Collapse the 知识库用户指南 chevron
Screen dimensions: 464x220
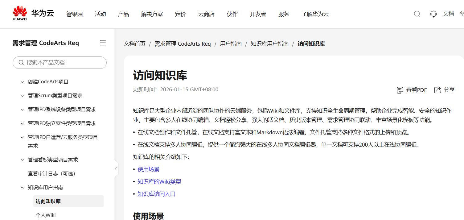tap(22, 188)
